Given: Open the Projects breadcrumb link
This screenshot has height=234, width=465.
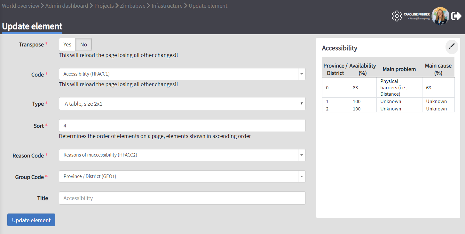Looking at the screenshot, I should coord(104,6).
